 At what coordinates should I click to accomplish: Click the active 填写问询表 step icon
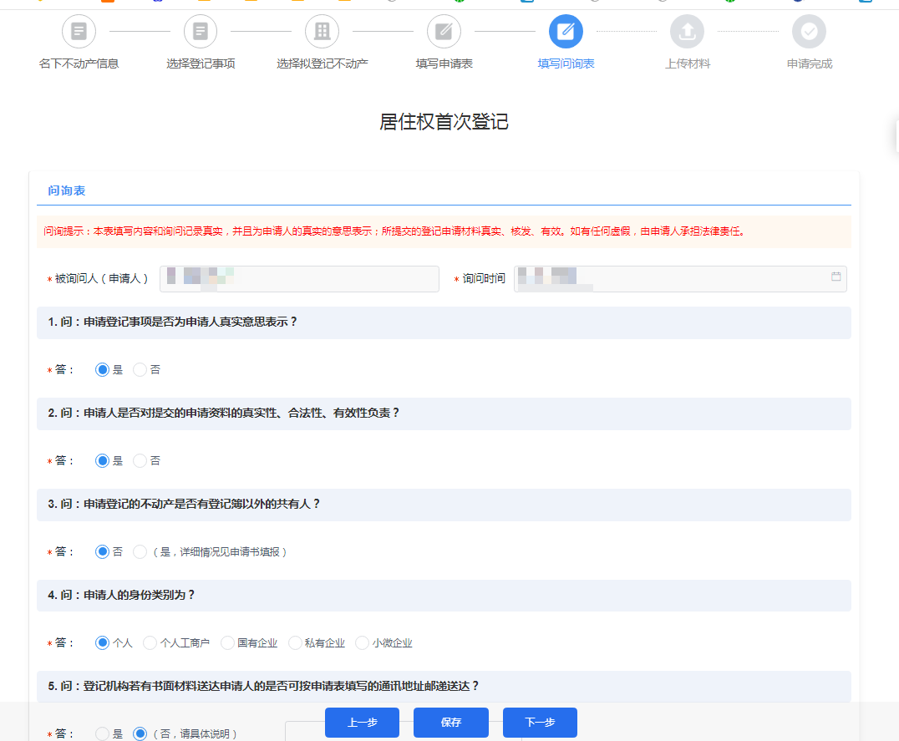coord(566,31)
